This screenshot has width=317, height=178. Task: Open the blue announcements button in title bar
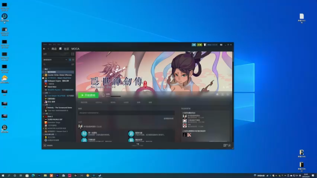tap(194, 45)
